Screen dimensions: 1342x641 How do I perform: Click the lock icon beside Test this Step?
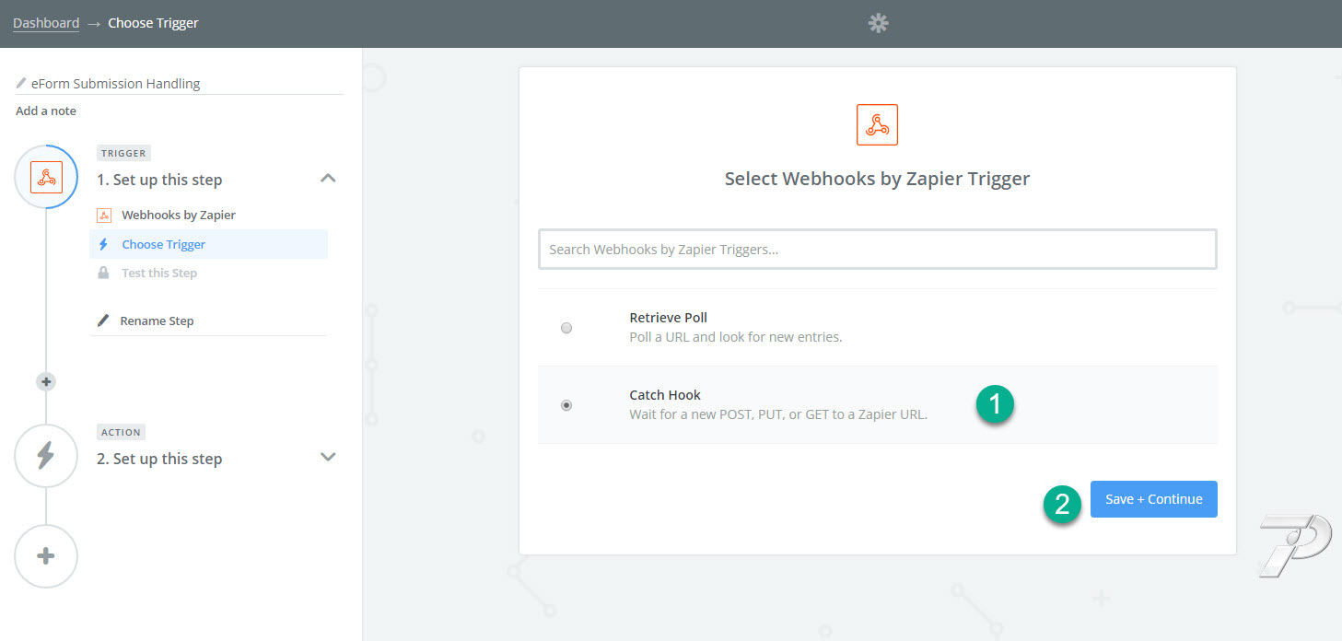[103, 273]
